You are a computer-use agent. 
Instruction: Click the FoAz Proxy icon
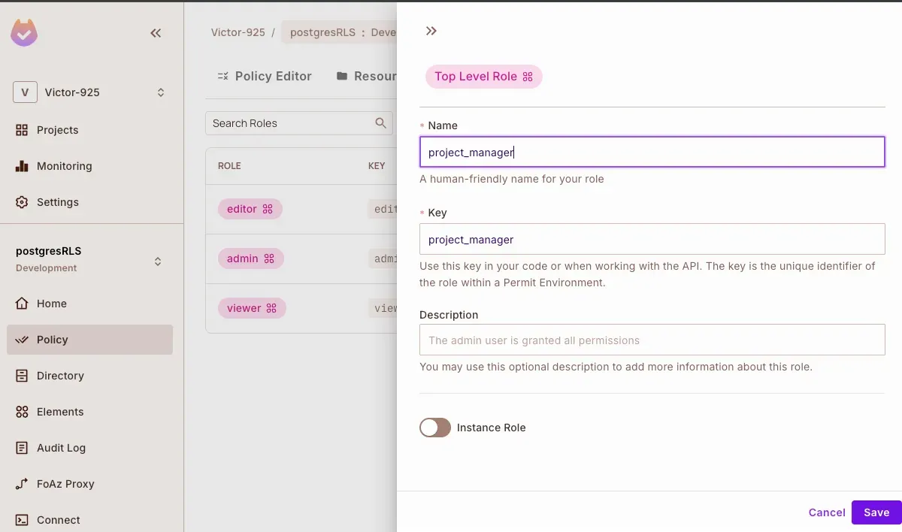pyautogui.click(x=22, y=484)
